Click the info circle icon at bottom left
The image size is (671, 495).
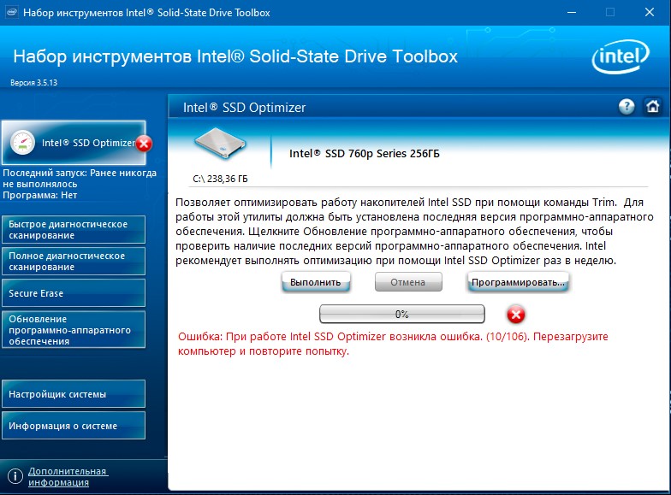click(15, 475)
